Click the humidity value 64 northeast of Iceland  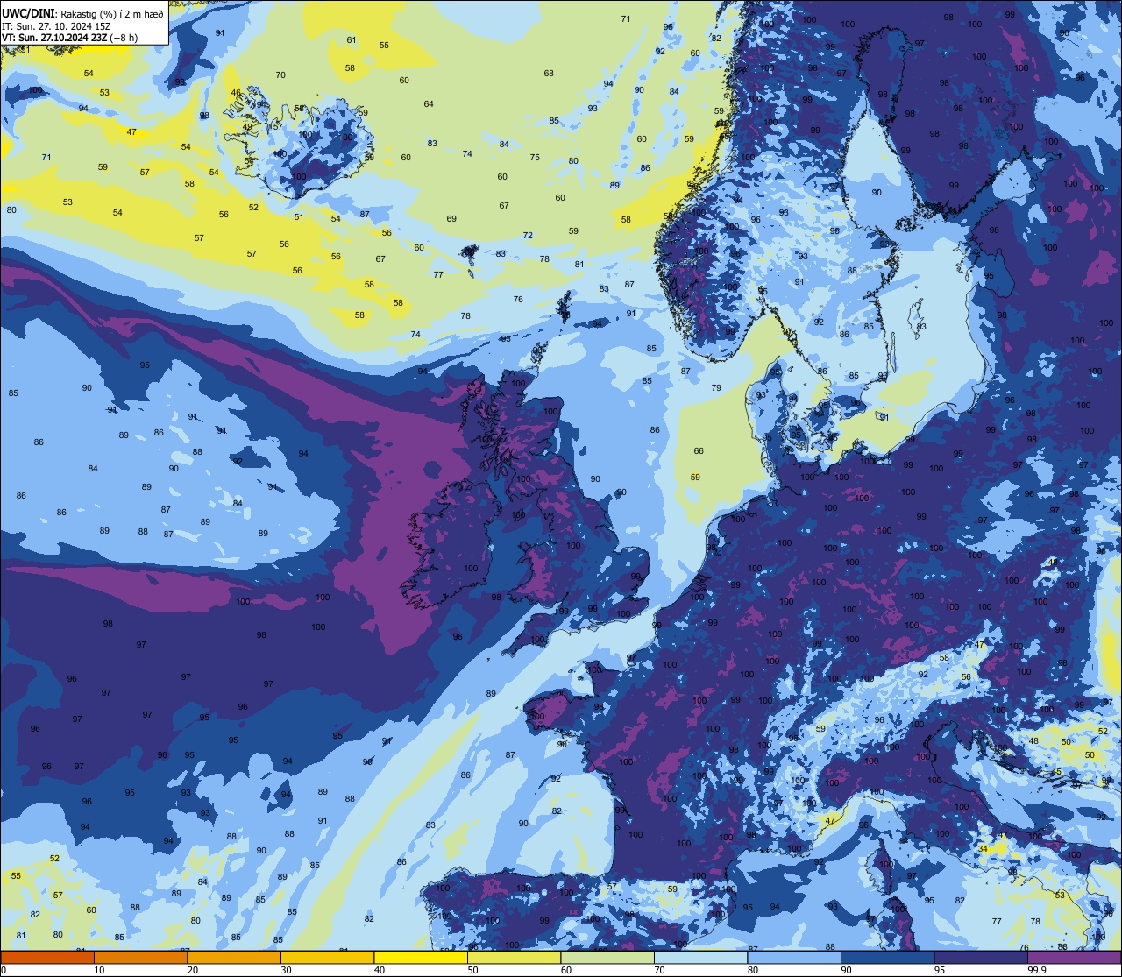click(x=429, y=103)
